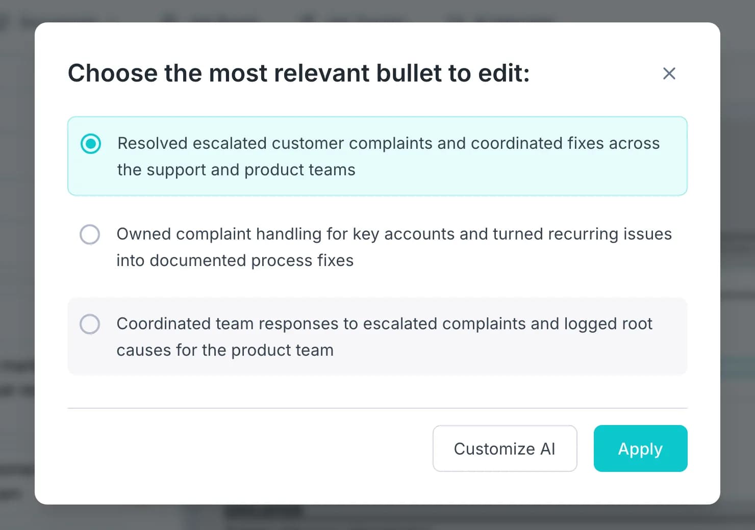
Task: Apply the selected bullet
Action: (x=640, y=448)
